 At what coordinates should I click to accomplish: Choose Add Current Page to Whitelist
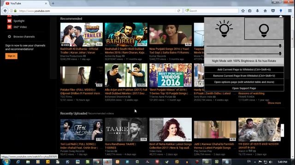[x=244, y=70]
